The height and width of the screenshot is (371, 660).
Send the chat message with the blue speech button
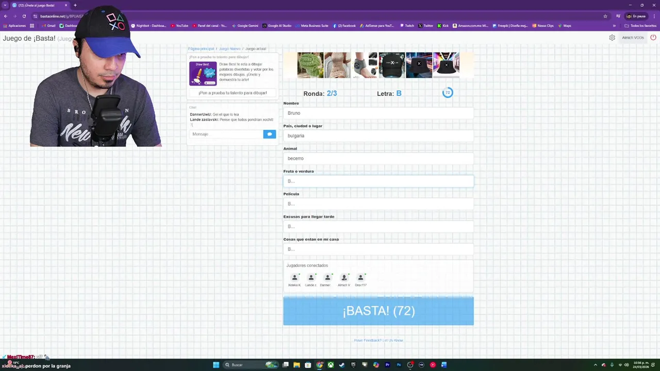(x=269, y=134)
